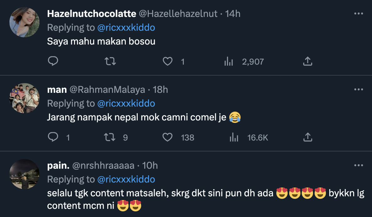View analytics for the 2,907-view tweet
Screen dimensions: 372x217
[229, 62]
